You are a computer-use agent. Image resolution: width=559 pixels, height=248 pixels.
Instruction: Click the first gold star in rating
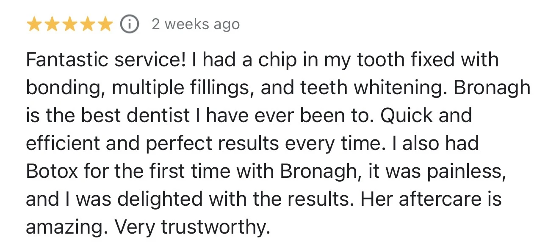[35, 25]
